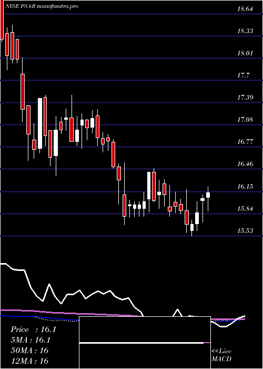Click the 16.77 price axis label

(x=245, y=142)
